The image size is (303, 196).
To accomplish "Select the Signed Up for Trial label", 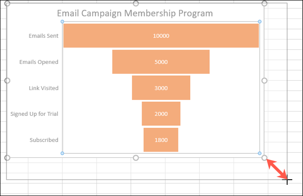I will [x=34, y=113].
